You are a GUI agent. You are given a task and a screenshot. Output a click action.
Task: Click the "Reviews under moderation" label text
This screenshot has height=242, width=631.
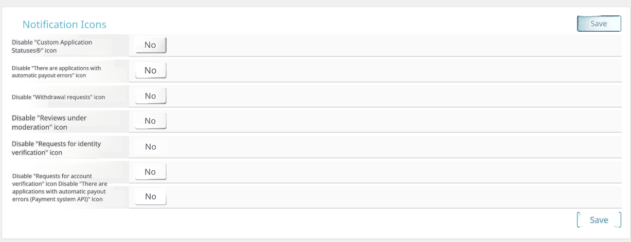[x=49, y=122]
